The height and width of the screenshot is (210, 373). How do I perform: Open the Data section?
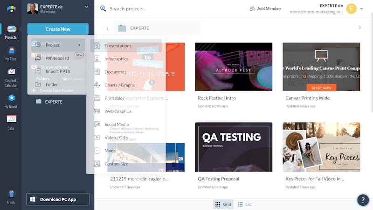click(11, 123)
